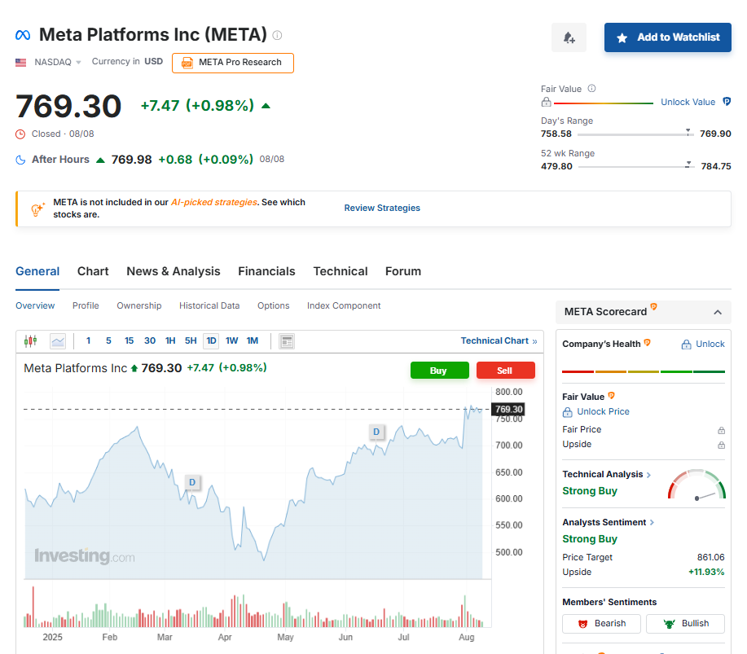
Task: Click the 769.30 price label on chart axis
Action: 508,409
